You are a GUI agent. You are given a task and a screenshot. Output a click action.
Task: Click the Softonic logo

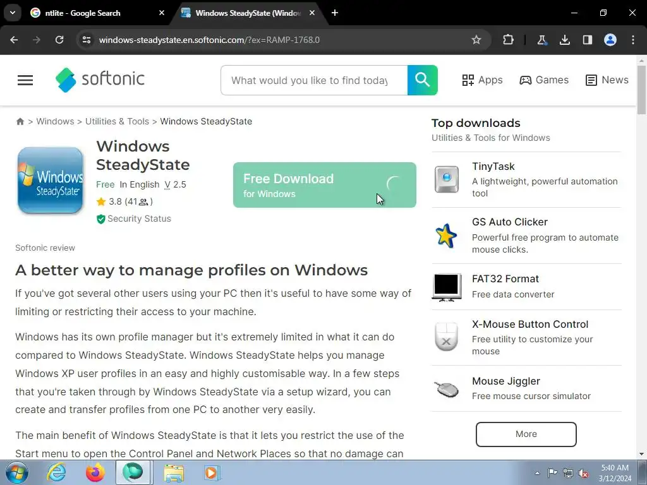pyautogui.click(x=100, y=80)
